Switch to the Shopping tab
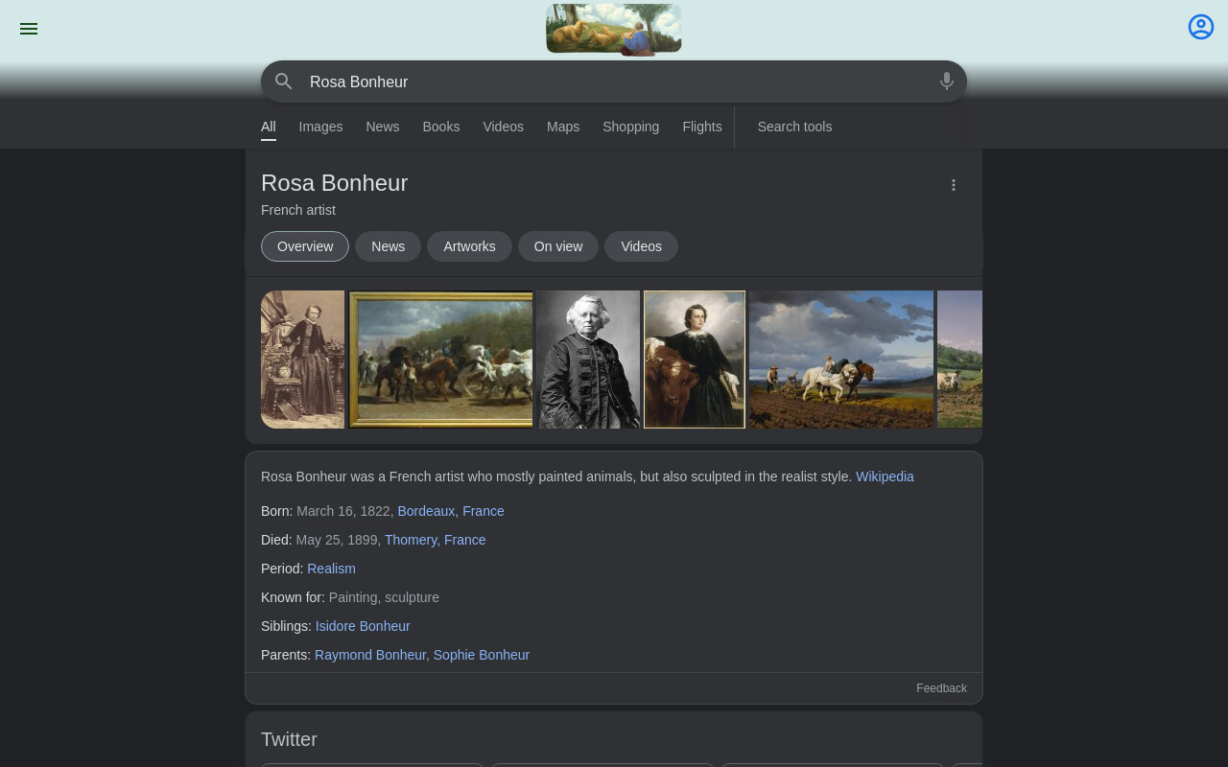This screenshot has width=1228, height=767. (630, 127)
